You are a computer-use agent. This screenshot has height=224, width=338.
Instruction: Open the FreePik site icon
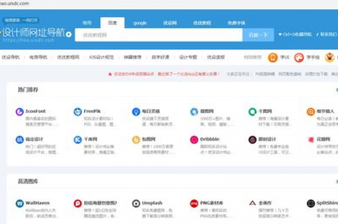pyautogui.click(x=77, y=112)
